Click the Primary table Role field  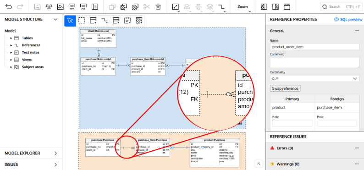(292, 123)
